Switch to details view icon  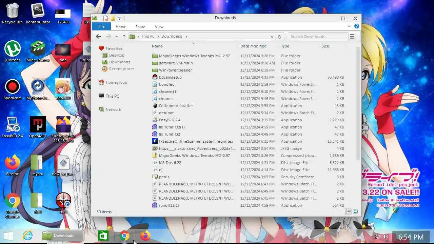point(348,211)
